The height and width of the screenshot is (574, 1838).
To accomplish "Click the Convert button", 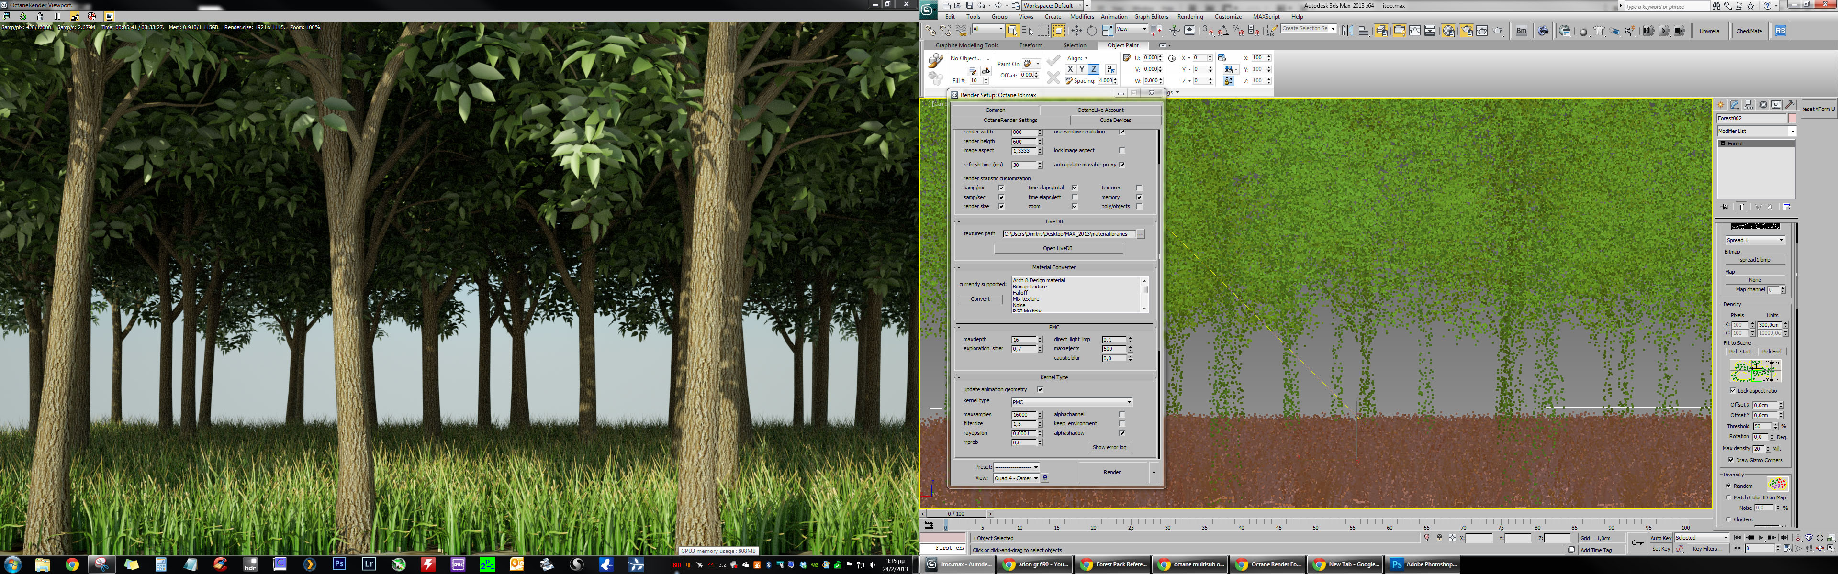I will [x=980, y=299].
